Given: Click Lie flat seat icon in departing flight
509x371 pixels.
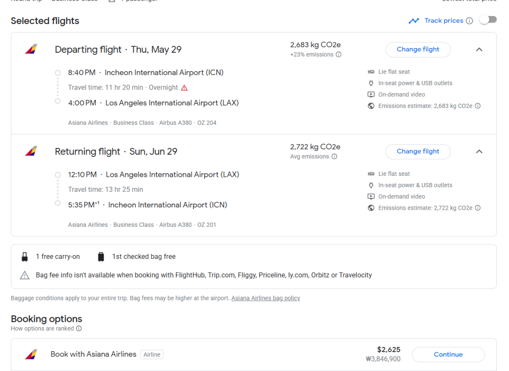Looking at the screenshot, I should click(x=371, y=72).
